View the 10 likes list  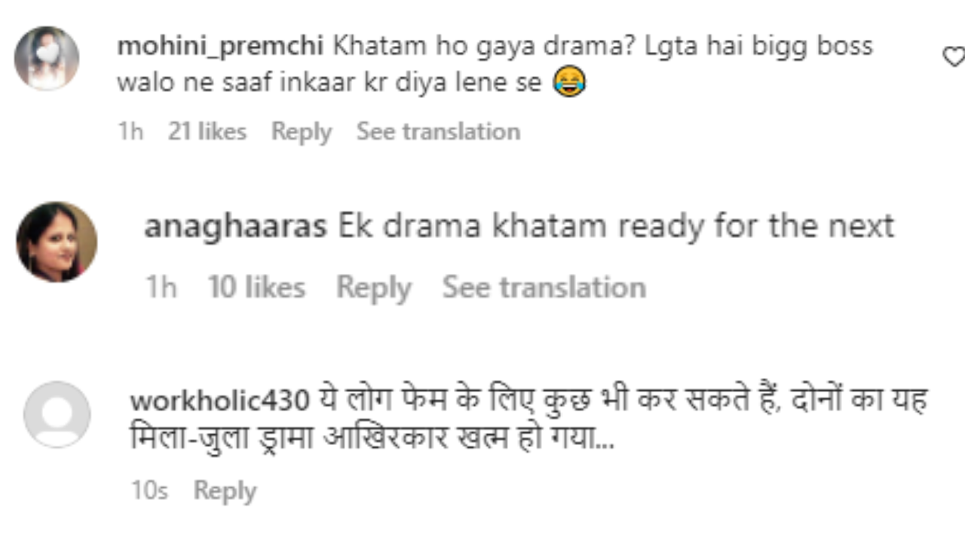click(256, 288)
